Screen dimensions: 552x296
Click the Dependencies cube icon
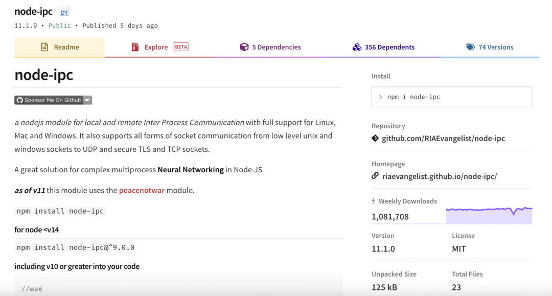[x=244, y=47]
